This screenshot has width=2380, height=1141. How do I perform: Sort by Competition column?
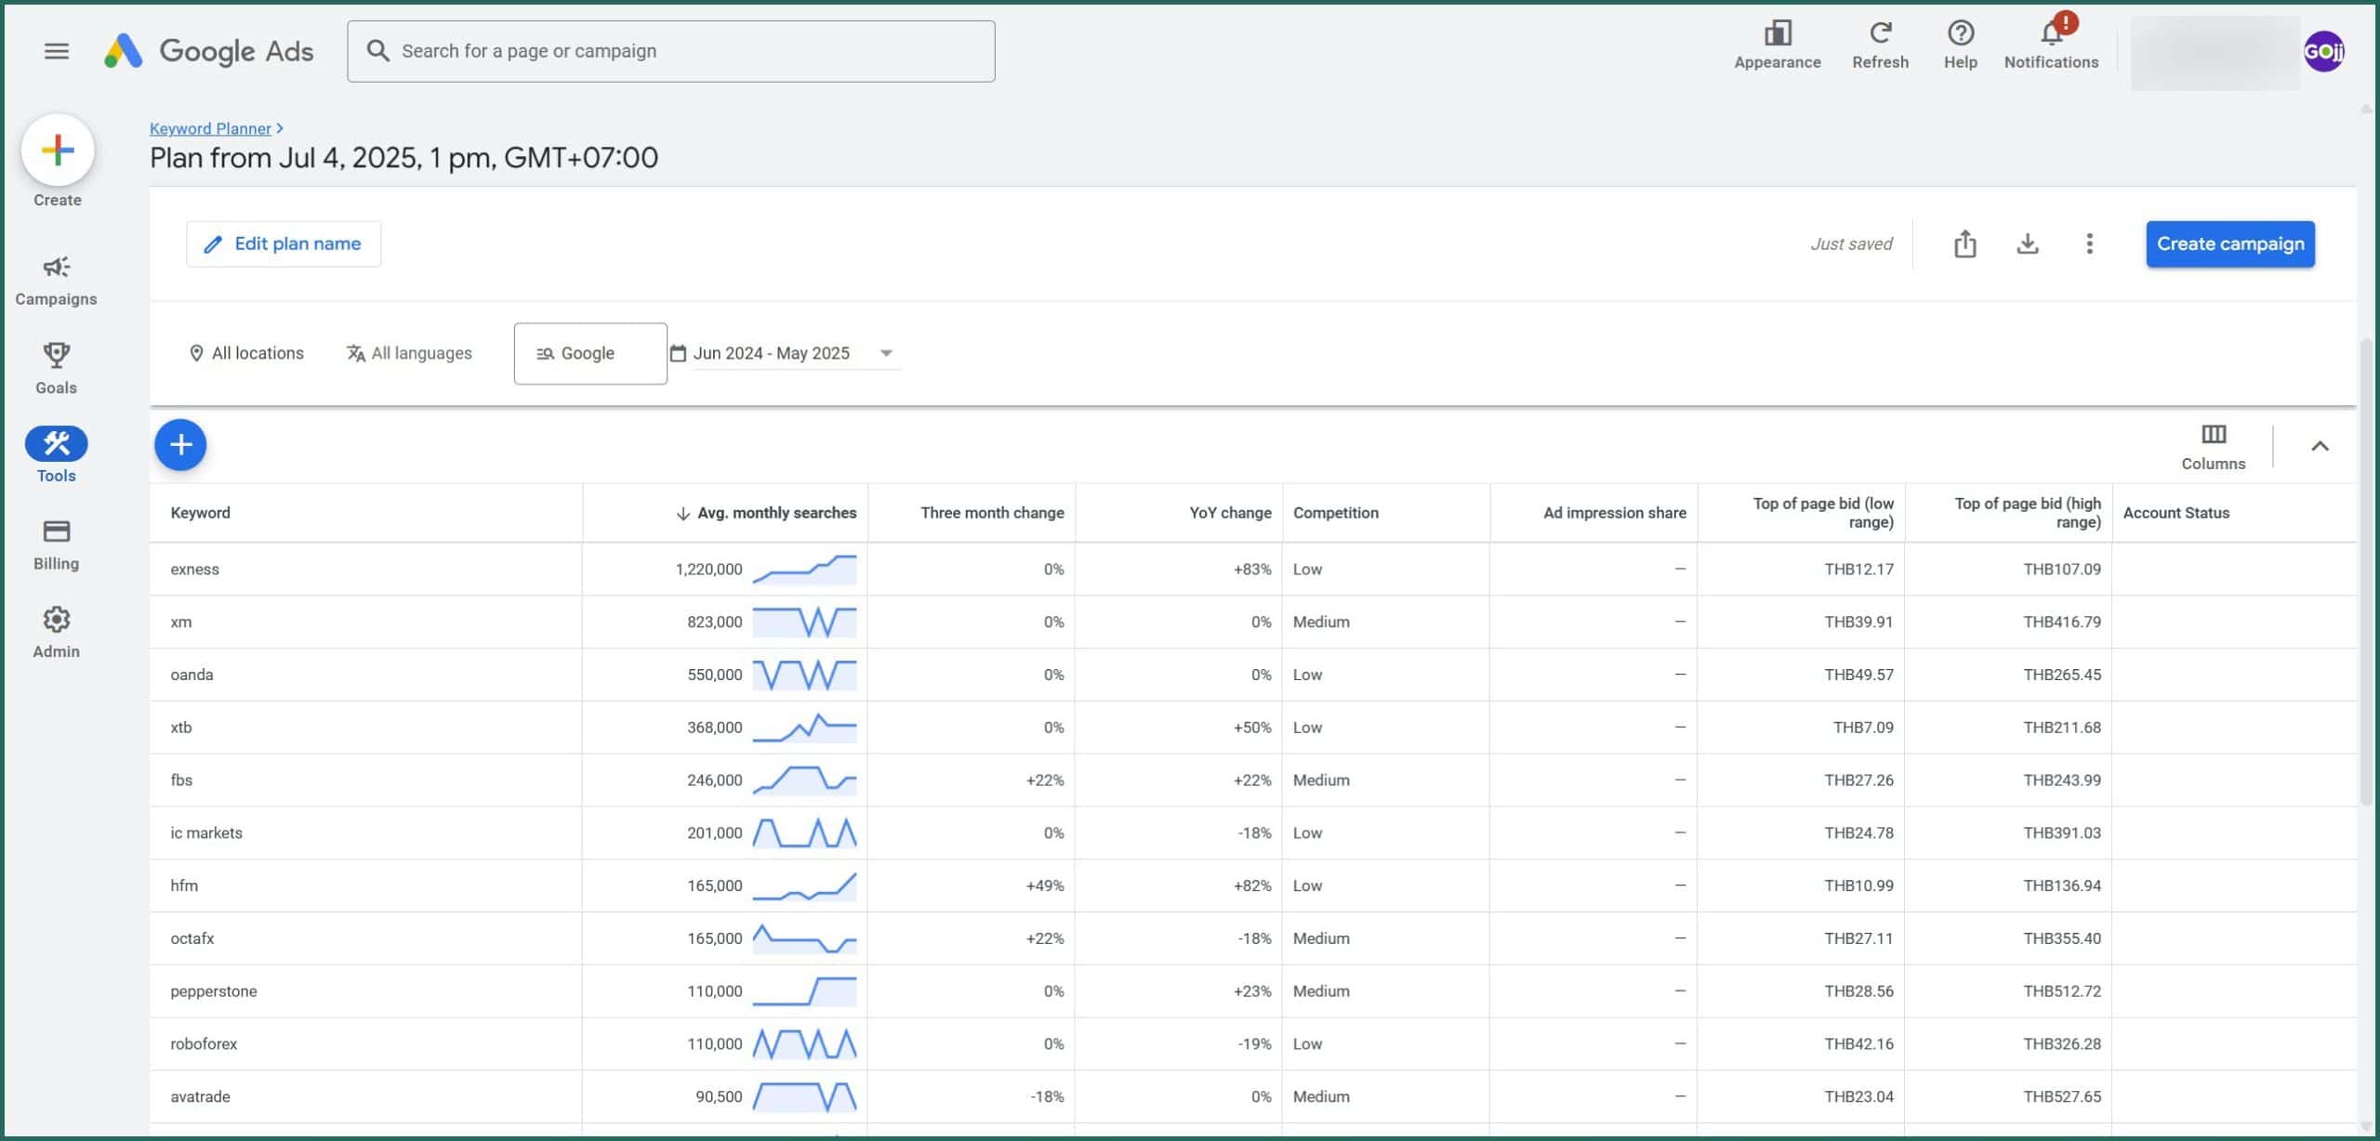(x=1335, y=513)
